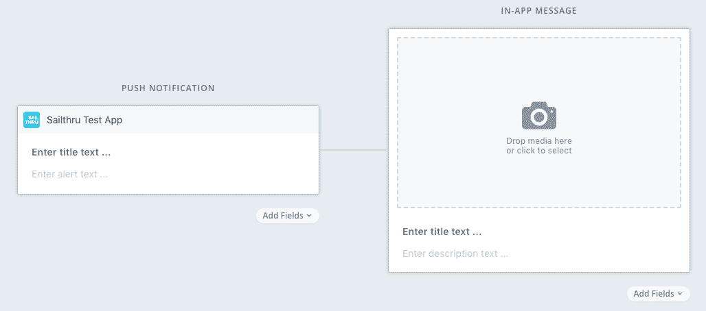Click the 'or click to select' text line
Viewport: 706px width, 311px height.
pyautogui.click(x=539, y=151)
